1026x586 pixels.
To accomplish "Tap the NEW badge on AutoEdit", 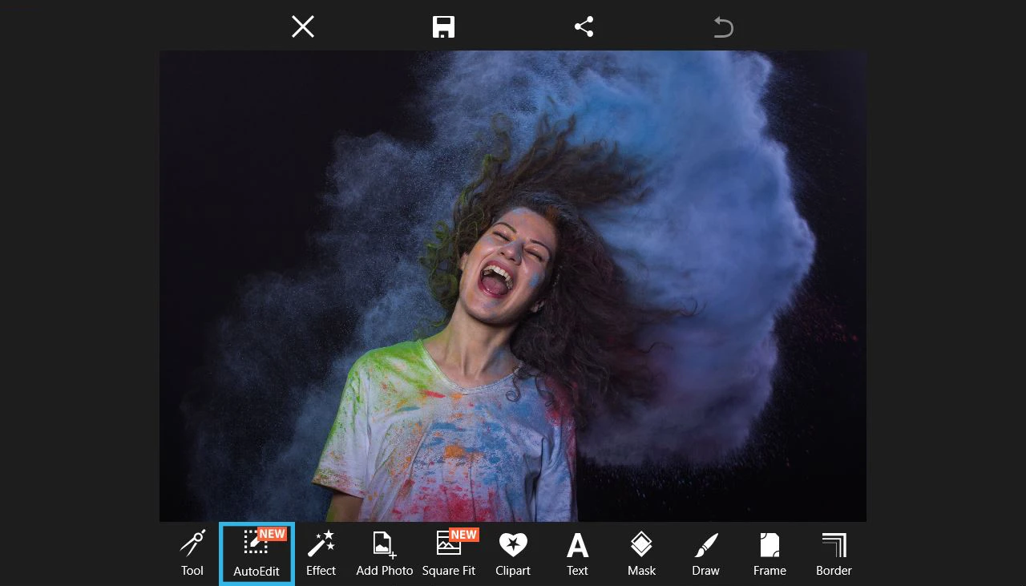I will (x=272, y=532).
